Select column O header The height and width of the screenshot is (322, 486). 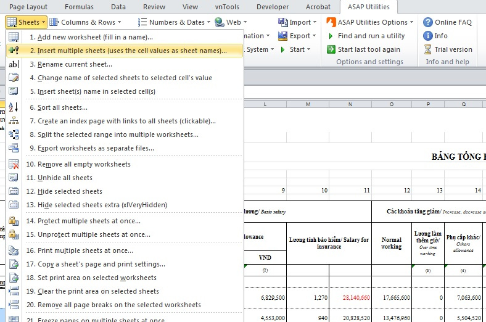pos(392,104)
